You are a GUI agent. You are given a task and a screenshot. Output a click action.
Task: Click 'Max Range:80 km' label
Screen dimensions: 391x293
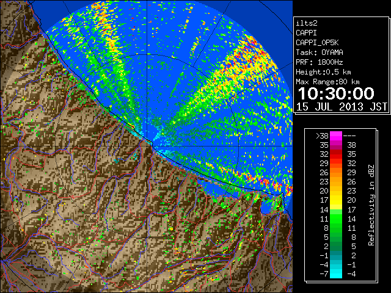327,82
